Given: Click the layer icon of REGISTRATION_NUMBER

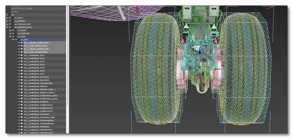Looking at the screenshot, I should pyautogui.click(x=10, y=9).
